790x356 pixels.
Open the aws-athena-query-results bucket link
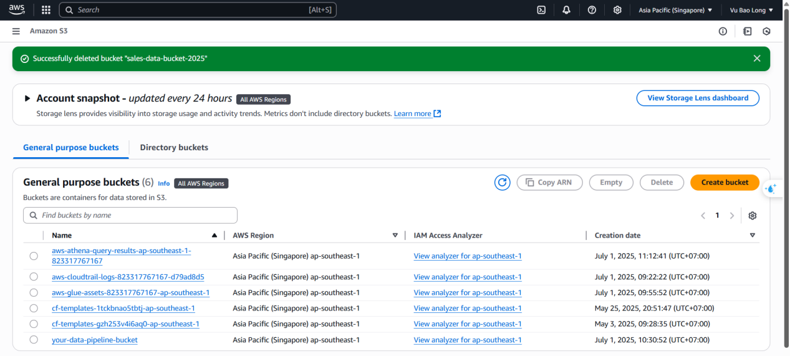[122, 256]
